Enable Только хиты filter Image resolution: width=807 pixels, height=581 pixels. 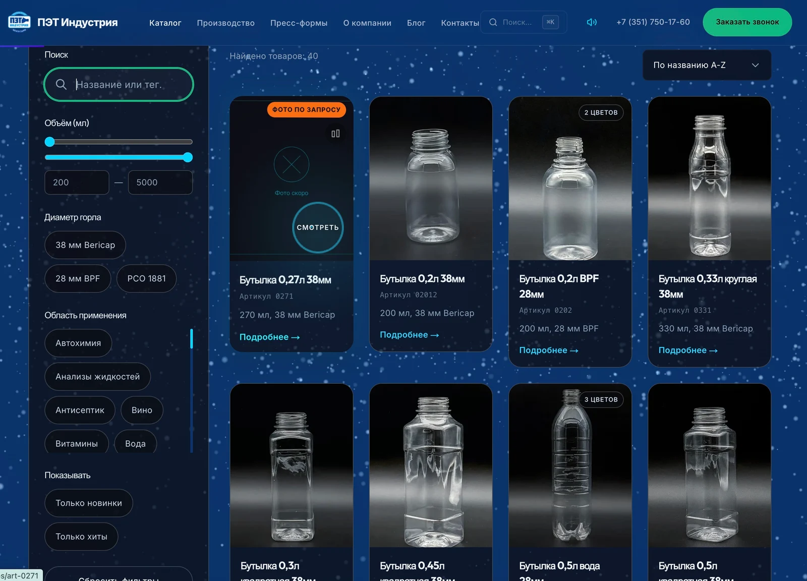81,537
